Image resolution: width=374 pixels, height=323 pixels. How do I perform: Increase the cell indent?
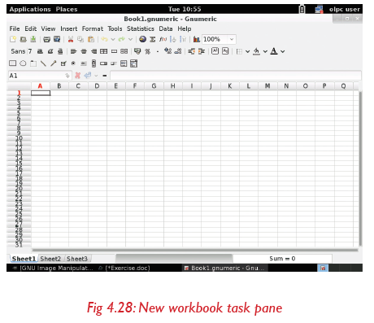(x=202, y=51)
